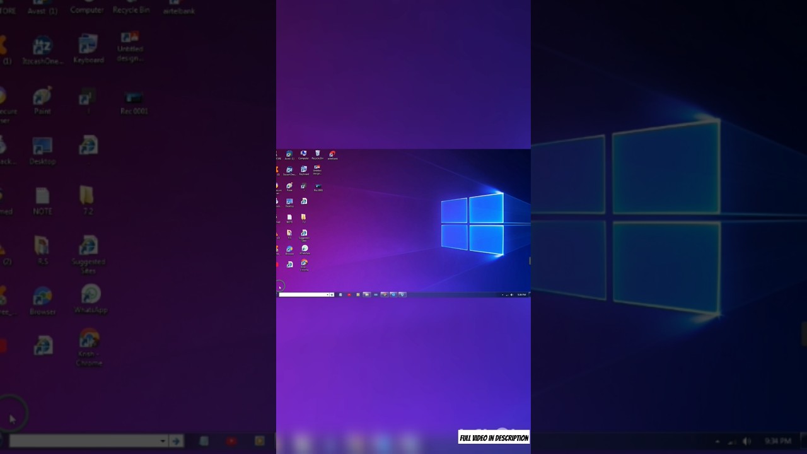Select the R.S file in the sharp center desktop
Screen dimensions: 807x454
pos(289,234)
